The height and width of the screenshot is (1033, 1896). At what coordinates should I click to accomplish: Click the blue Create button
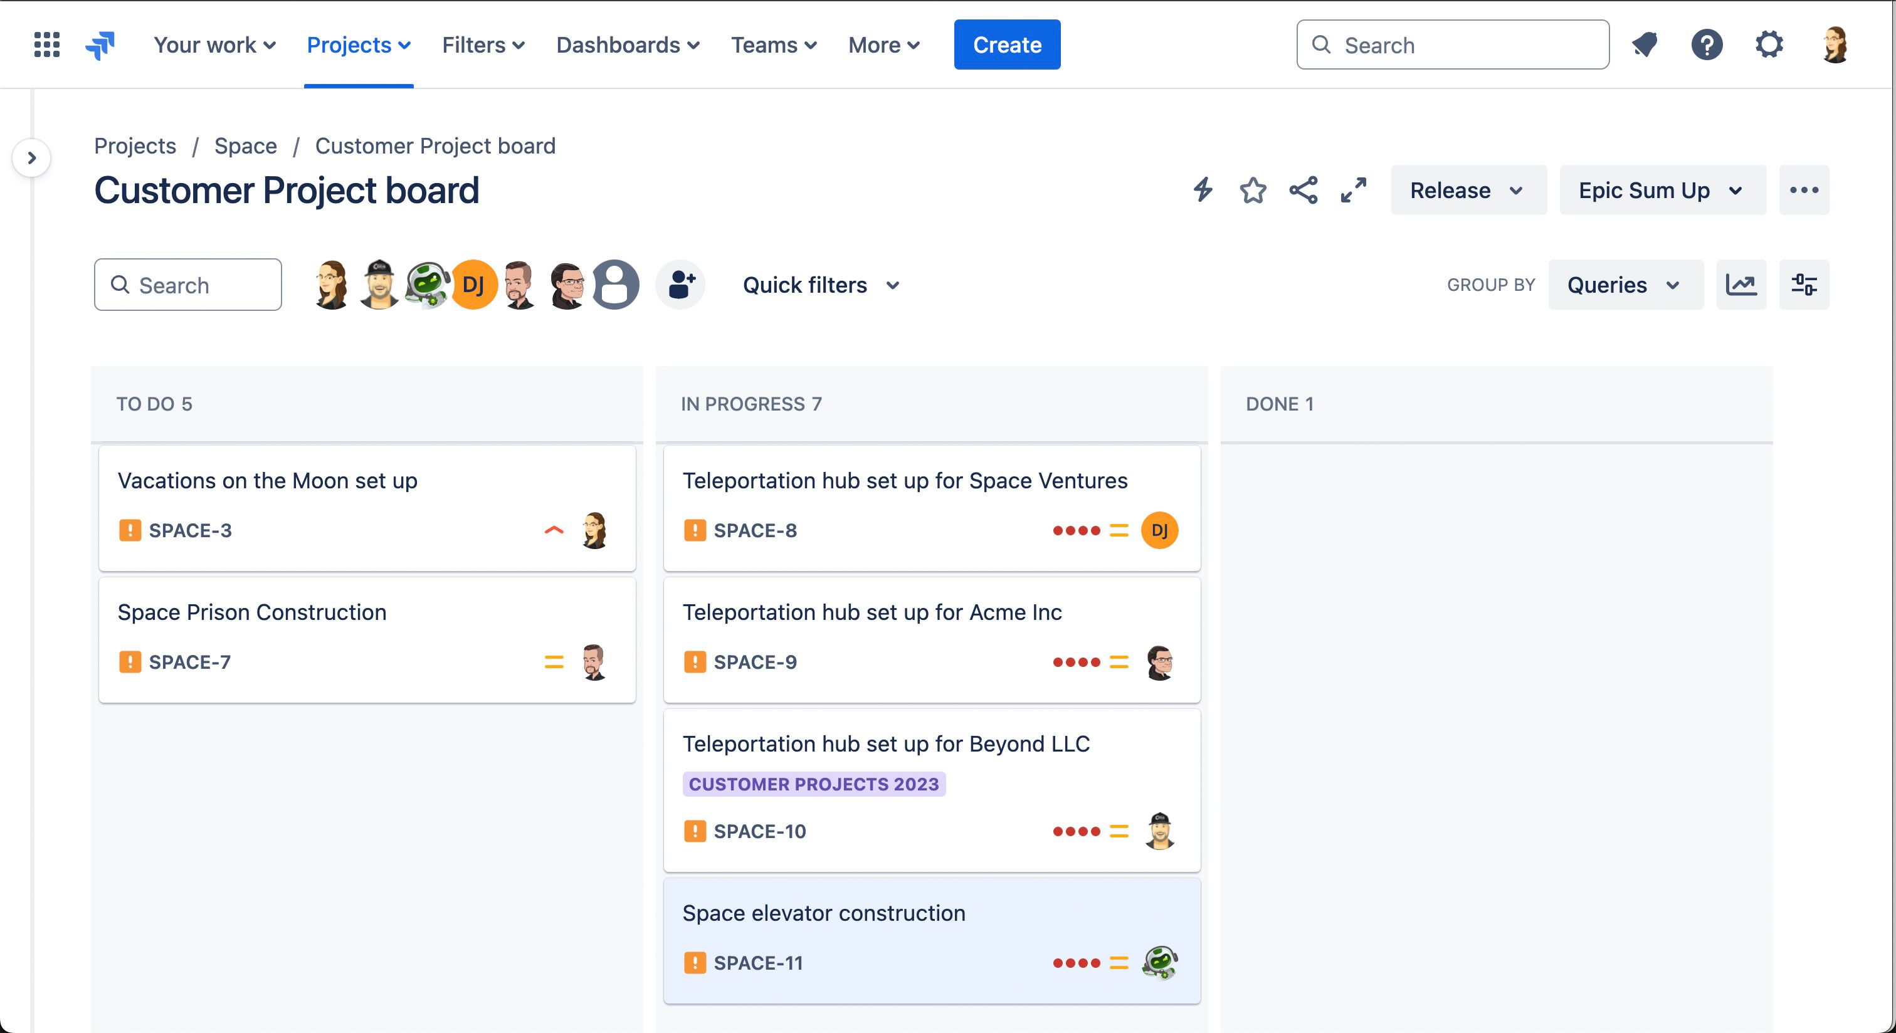(x=1006, y=45)
